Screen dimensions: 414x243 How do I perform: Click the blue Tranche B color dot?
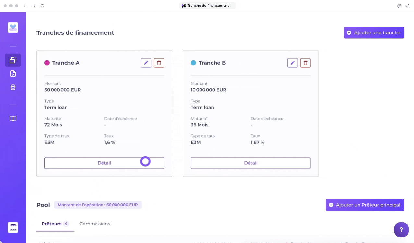[x=193, y=63]
